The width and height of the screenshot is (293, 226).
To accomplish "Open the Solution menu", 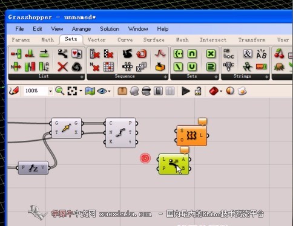I will point(110,29).
